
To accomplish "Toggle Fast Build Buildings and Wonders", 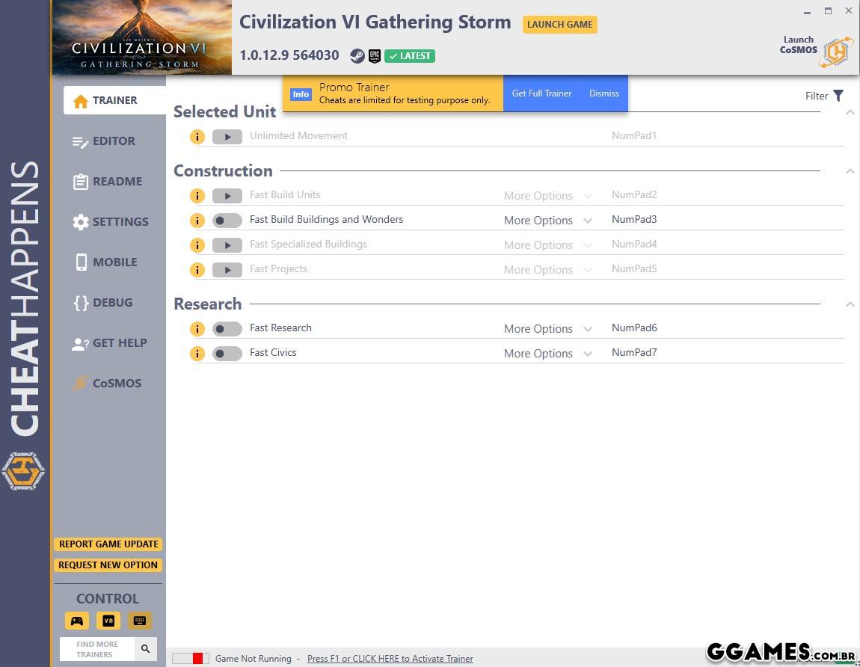I will click(x=227, y=220).
